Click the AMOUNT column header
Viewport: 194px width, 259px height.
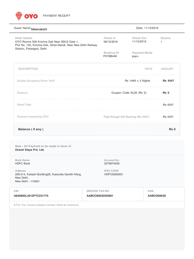(x=167, y=69)
